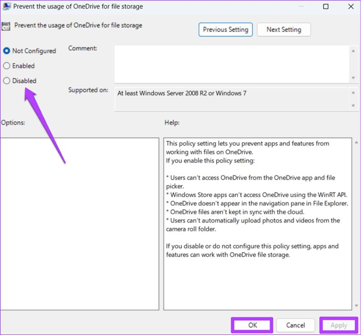Click the Comment box scroll down arrow
This screenshot has height=335, width=361.
(353, 78)
